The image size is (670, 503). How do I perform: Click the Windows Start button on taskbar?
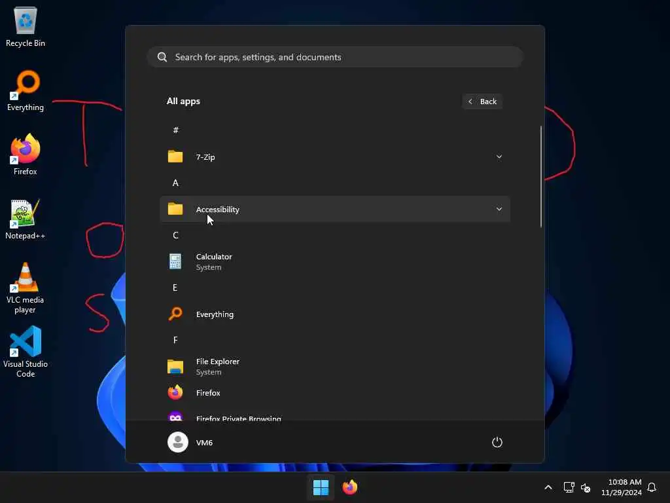tap(321, 487)
